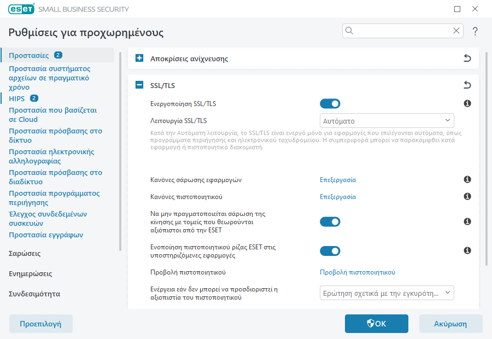The height and width of the screenshot is (339, 492).
Task: Reset the SSL/TLS section with its revert arrow
Action: click(x=467, y=85)
